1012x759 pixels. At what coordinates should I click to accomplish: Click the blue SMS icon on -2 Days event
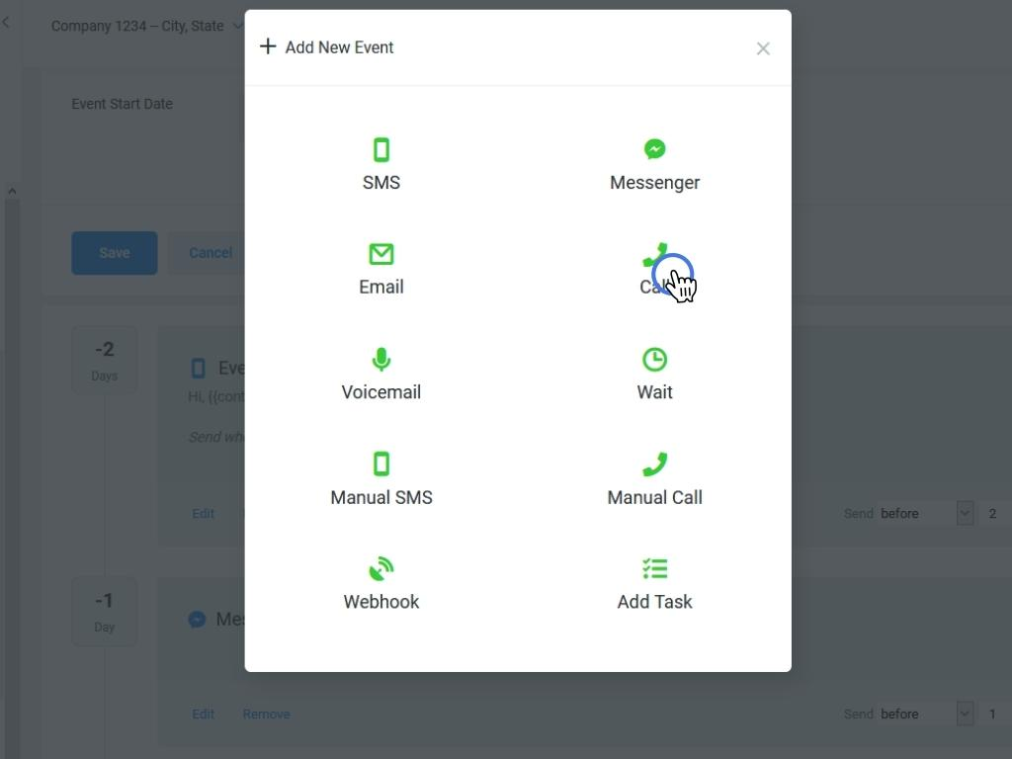pos(198,369)
